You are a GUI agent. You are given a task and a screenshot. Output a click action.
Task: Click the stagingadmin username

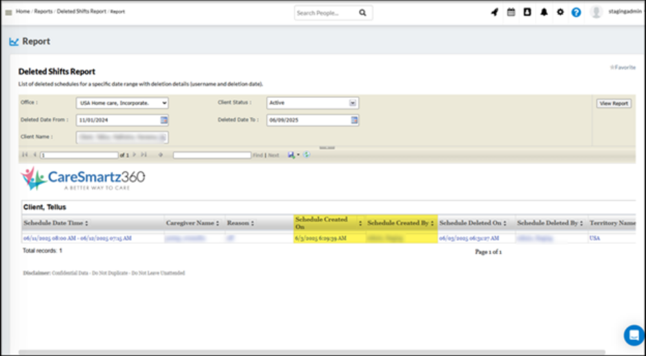click(625, 12)
